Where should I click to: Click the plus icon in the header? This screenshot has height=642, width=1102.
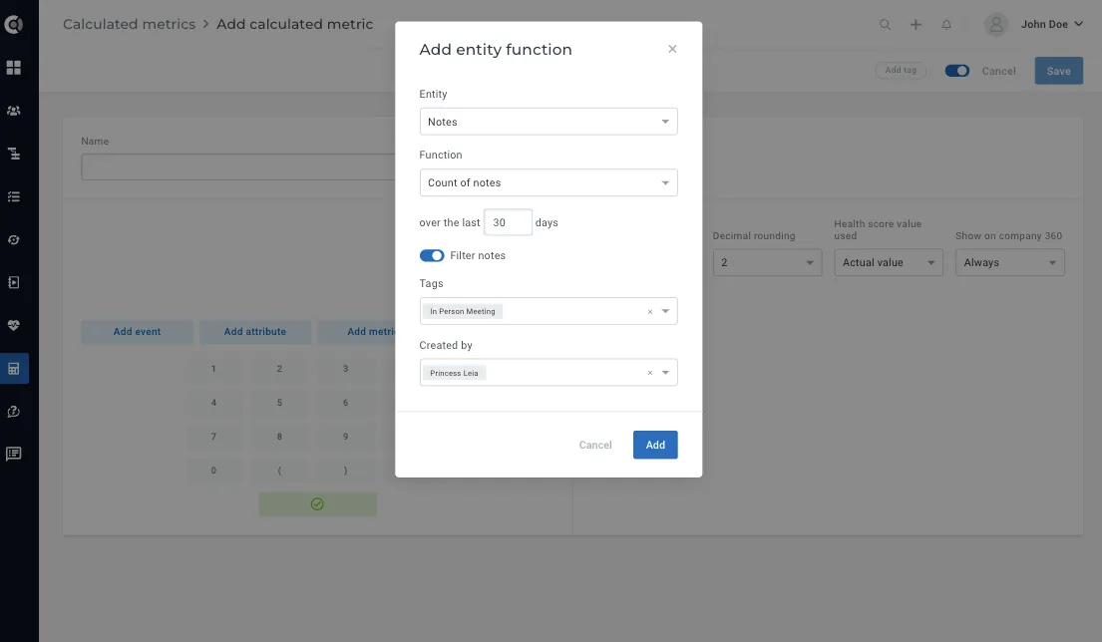point(916,25)
